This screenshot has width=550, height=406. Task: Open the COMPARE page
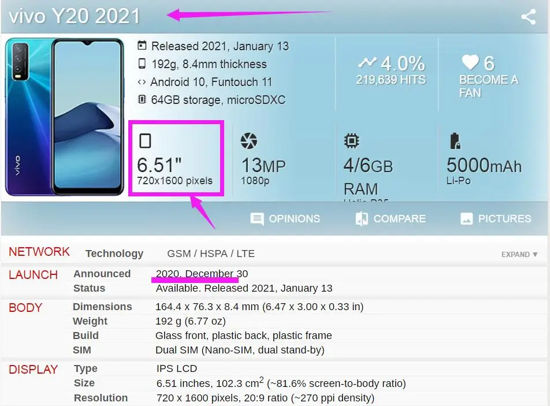coord(391,219)
